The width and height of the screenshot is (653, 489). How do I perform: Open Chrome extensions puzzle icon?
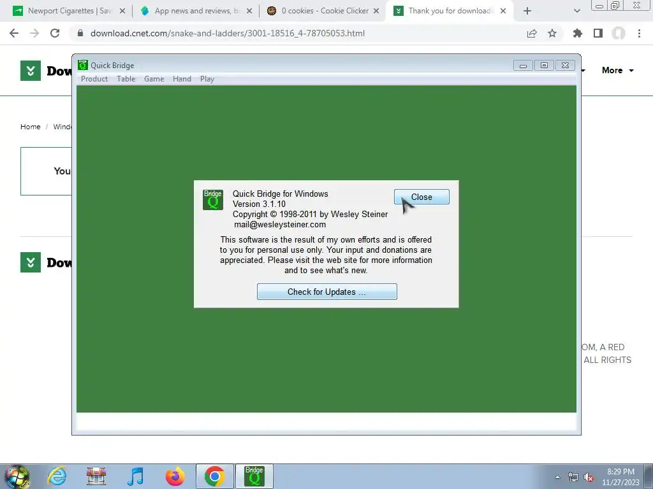[x=578, y=33]
